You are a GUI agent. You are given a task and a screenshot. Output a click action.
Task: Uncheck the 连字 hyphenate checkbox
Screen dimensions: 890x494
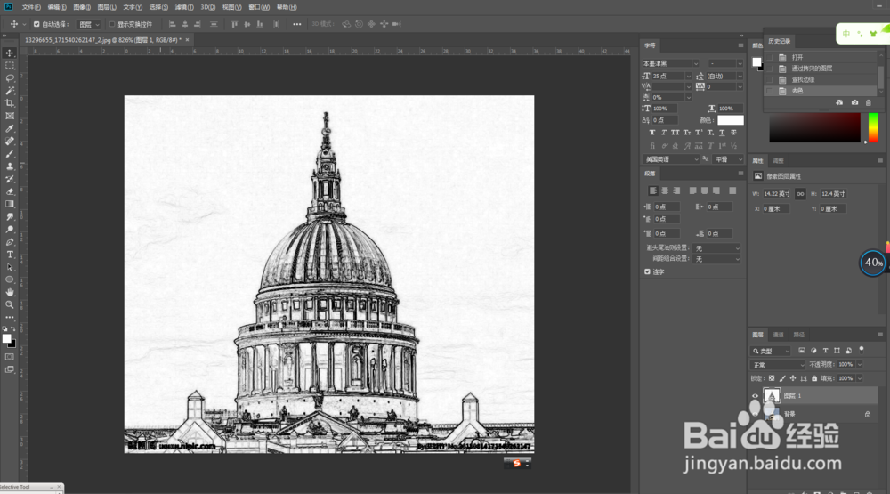pyautogui.click(x=647, y=271)
